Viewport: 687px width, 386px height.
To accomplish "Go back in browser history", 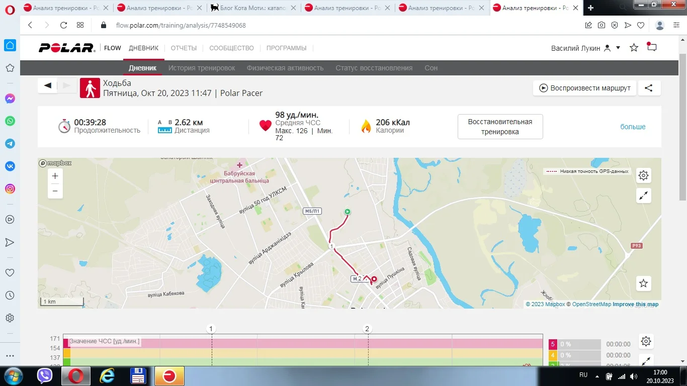I will pyautogui.click(x=30, y=25).
